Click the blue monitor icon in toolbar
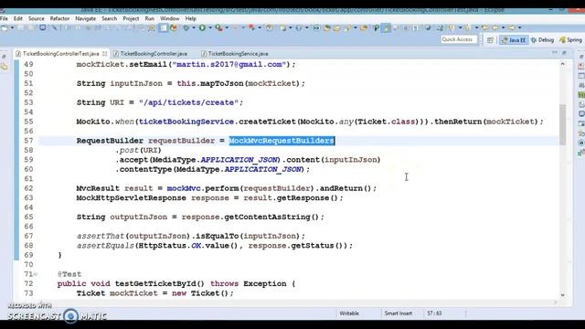This screenshot has height=329, width=585. pos(43,27)
